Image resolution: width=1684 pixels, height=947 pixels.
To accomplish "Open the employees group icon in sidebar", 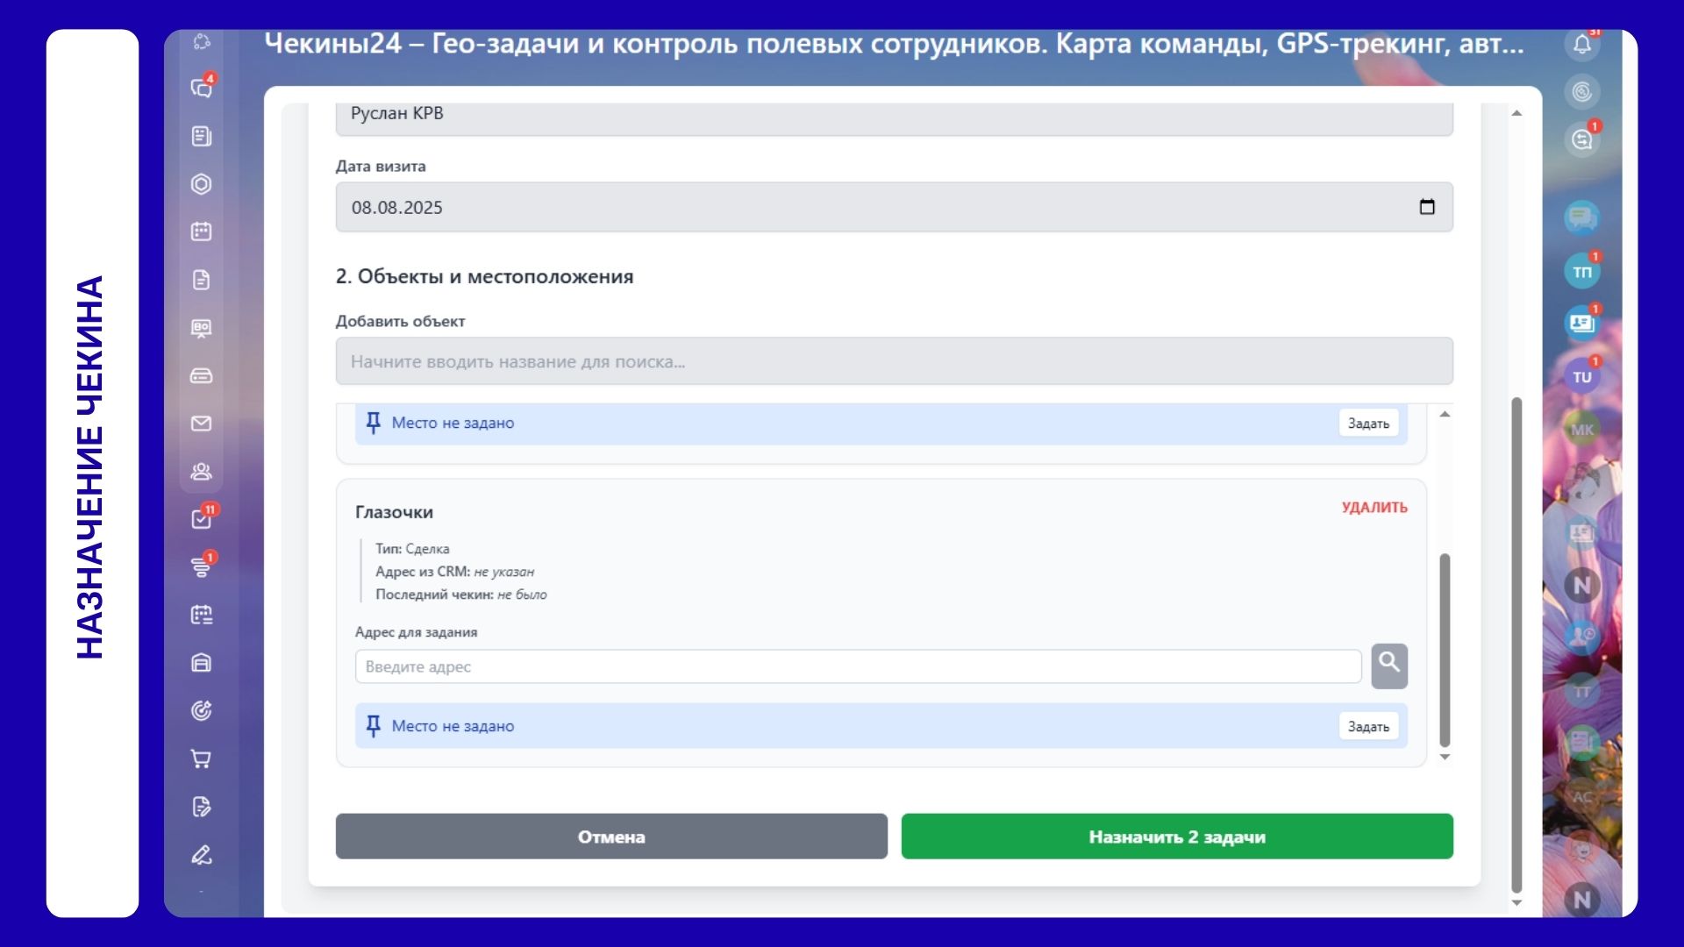I will pos(202,472).
